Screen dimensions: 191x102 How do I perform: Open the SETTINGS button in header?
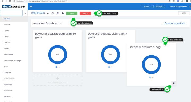point(159,6)
